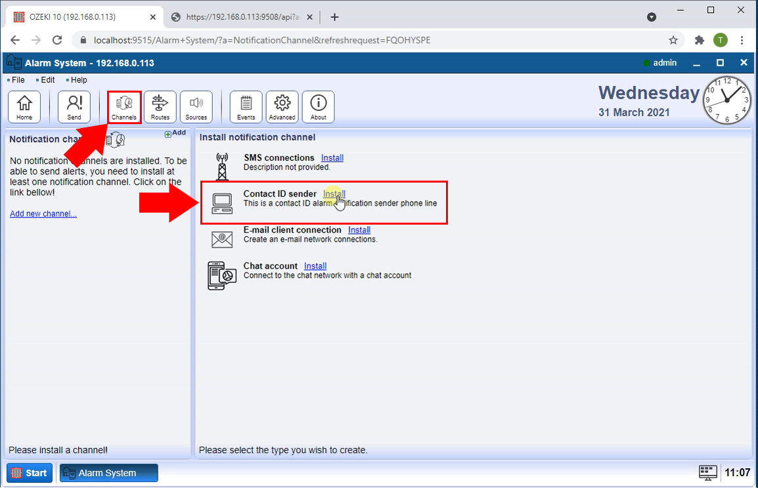758x488 pixels.
Task: Click the keyboard icon in the Ozeki taskbar
Action: pos(707,472)
